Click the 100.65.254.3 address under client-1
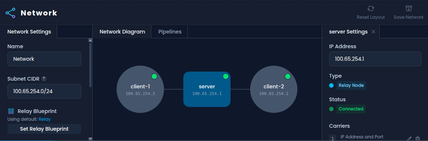The width and height of the screenshot is (428, 141). 140,94
